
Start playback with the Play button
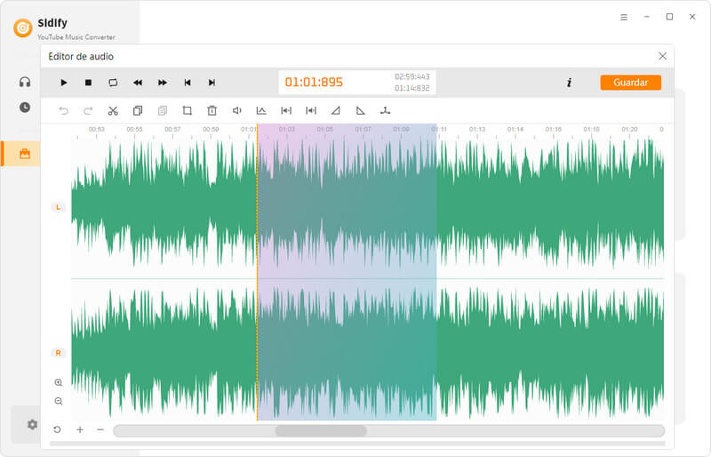[63, 83]
